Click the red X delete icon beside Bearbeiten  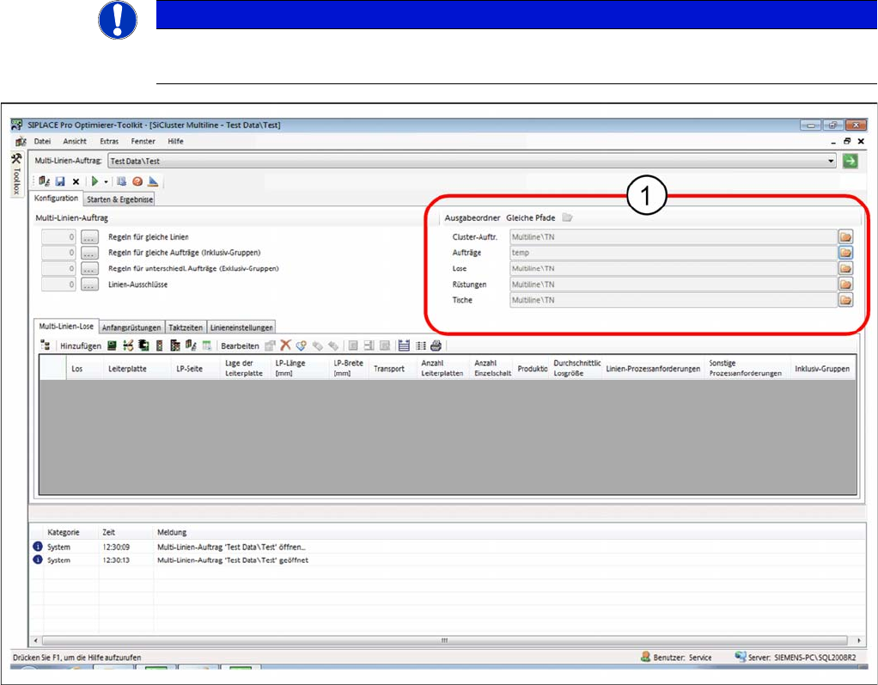[x=285, y=346]
